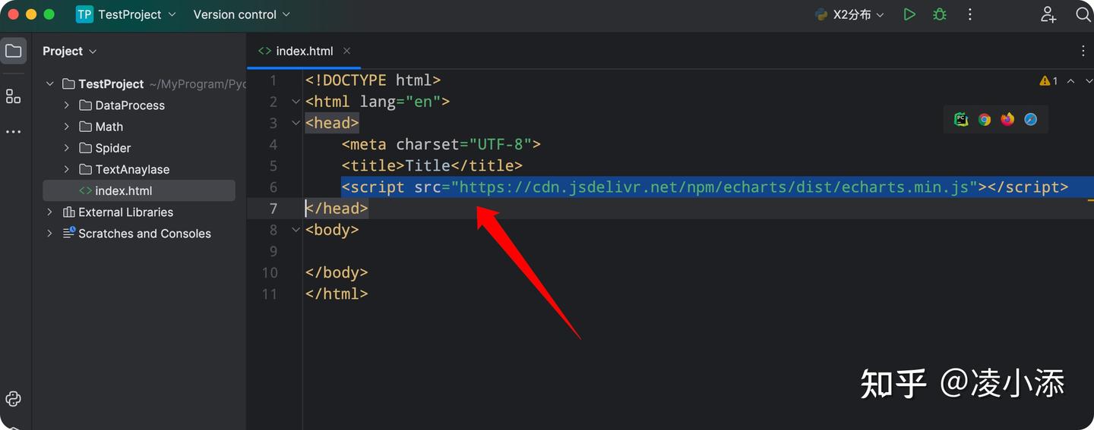Screen dimensions: 1094x430
Task: Open page in Safari browser
Action: tap(1031, 119)
